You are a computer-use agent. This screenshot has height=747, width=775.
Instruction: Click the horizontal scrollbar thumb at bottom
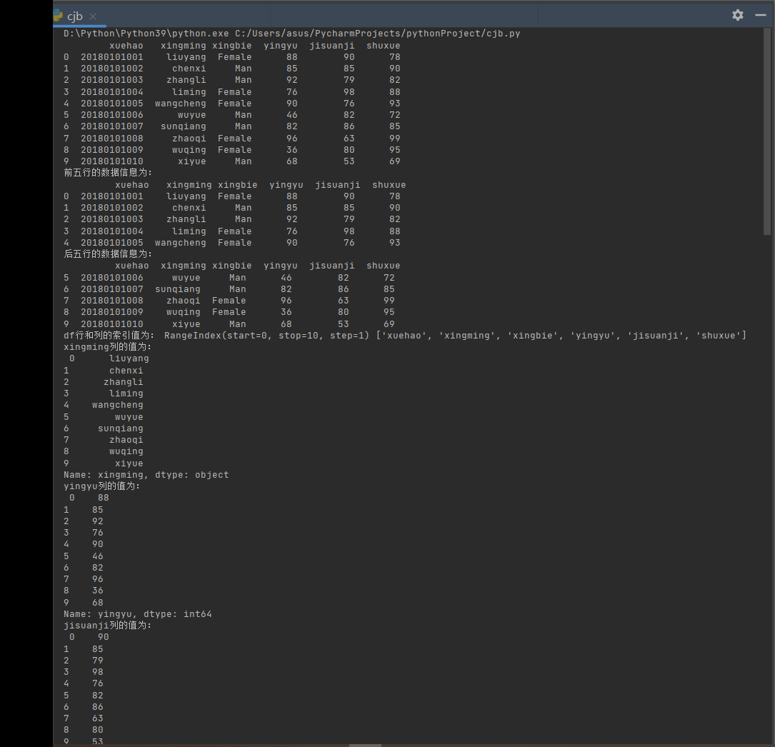(365, 745)
